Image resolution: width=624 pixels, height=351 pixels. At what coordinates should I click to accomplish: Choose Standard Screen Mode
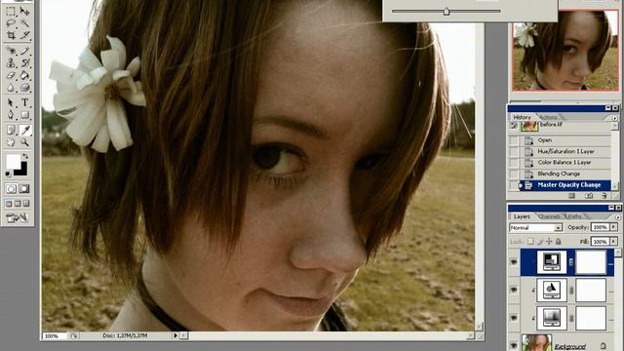[9, 204]
